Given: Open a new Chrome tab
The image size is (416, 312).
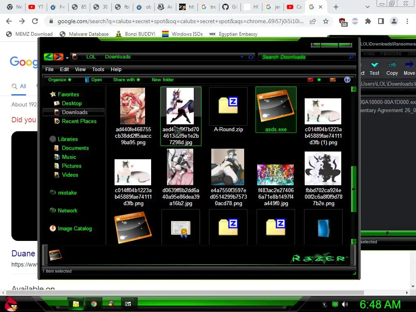Looking at the screenshot, I should [x=336, y=7].
